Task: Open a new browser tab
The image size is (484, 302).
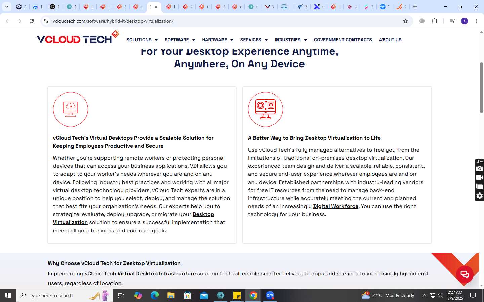Action: 415,7
